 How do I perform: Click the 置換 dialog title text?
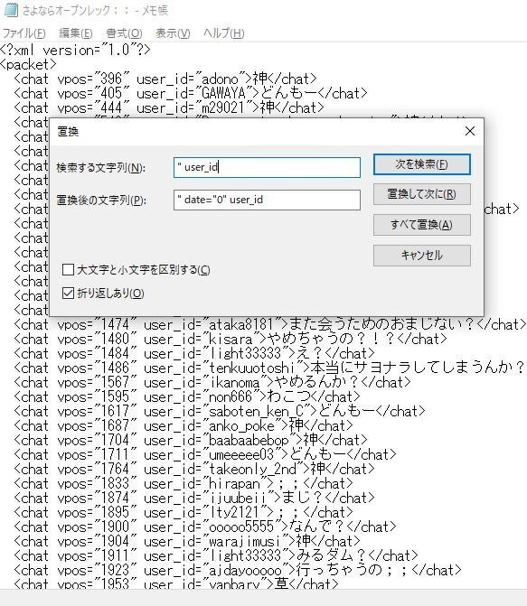(x=68, y=131)
